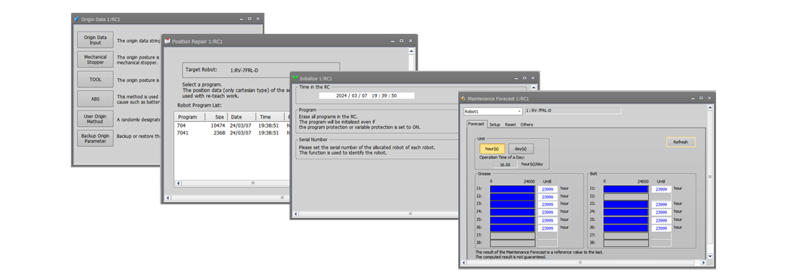The image size is (799, 278).
Task: Click Position Repair vertical scrollbar up arrow
Action: (412, 51)
